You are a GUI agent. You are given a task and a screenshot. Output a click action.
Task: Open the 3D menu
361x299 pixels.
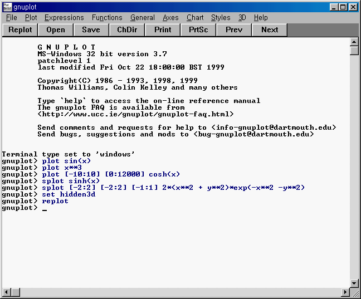tap(242, 18)
